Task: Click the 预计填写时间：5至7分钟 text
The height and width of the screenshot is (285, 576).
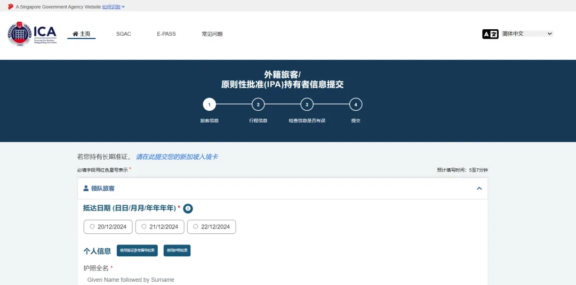Action: (x=462, y=170)
